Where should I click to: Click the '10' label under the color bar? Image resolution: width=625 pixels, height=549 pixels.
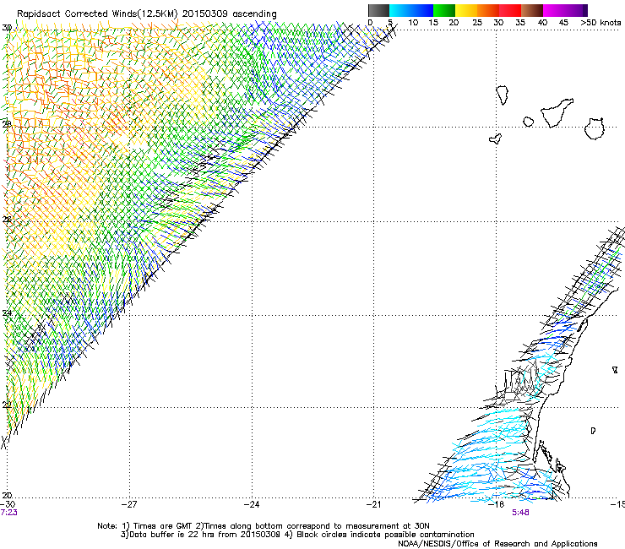point(413,23)
